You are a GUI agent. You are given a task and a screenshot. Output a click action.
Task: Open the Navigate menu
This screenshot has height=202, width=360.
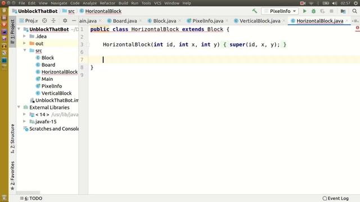(x=58, y=3)
